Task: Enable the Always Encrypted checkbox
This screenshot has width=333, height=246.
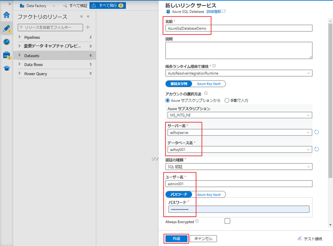Action: (x=227, y=221)
